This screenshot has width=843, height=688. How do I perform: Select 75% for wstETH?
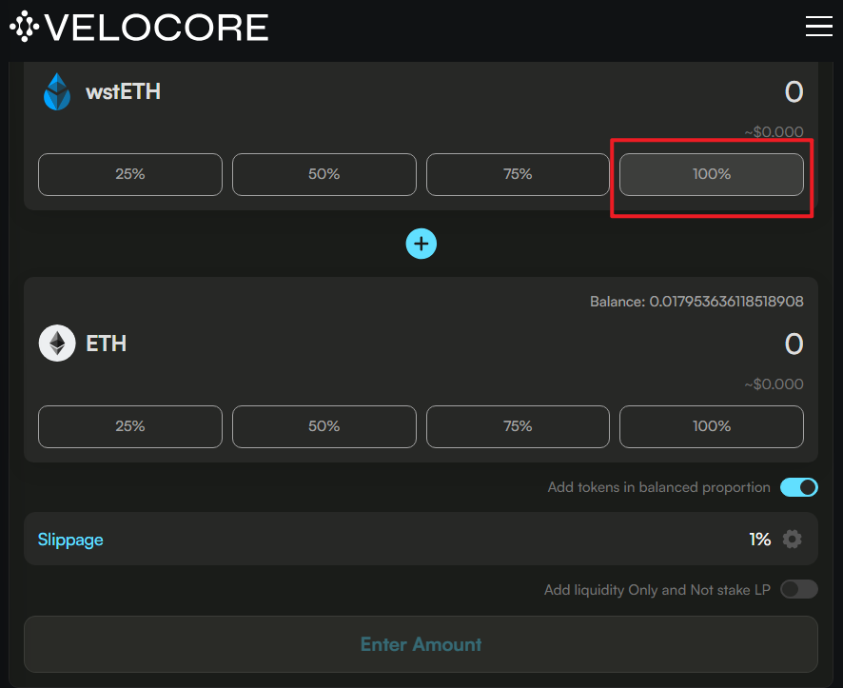tap(518, 174)
